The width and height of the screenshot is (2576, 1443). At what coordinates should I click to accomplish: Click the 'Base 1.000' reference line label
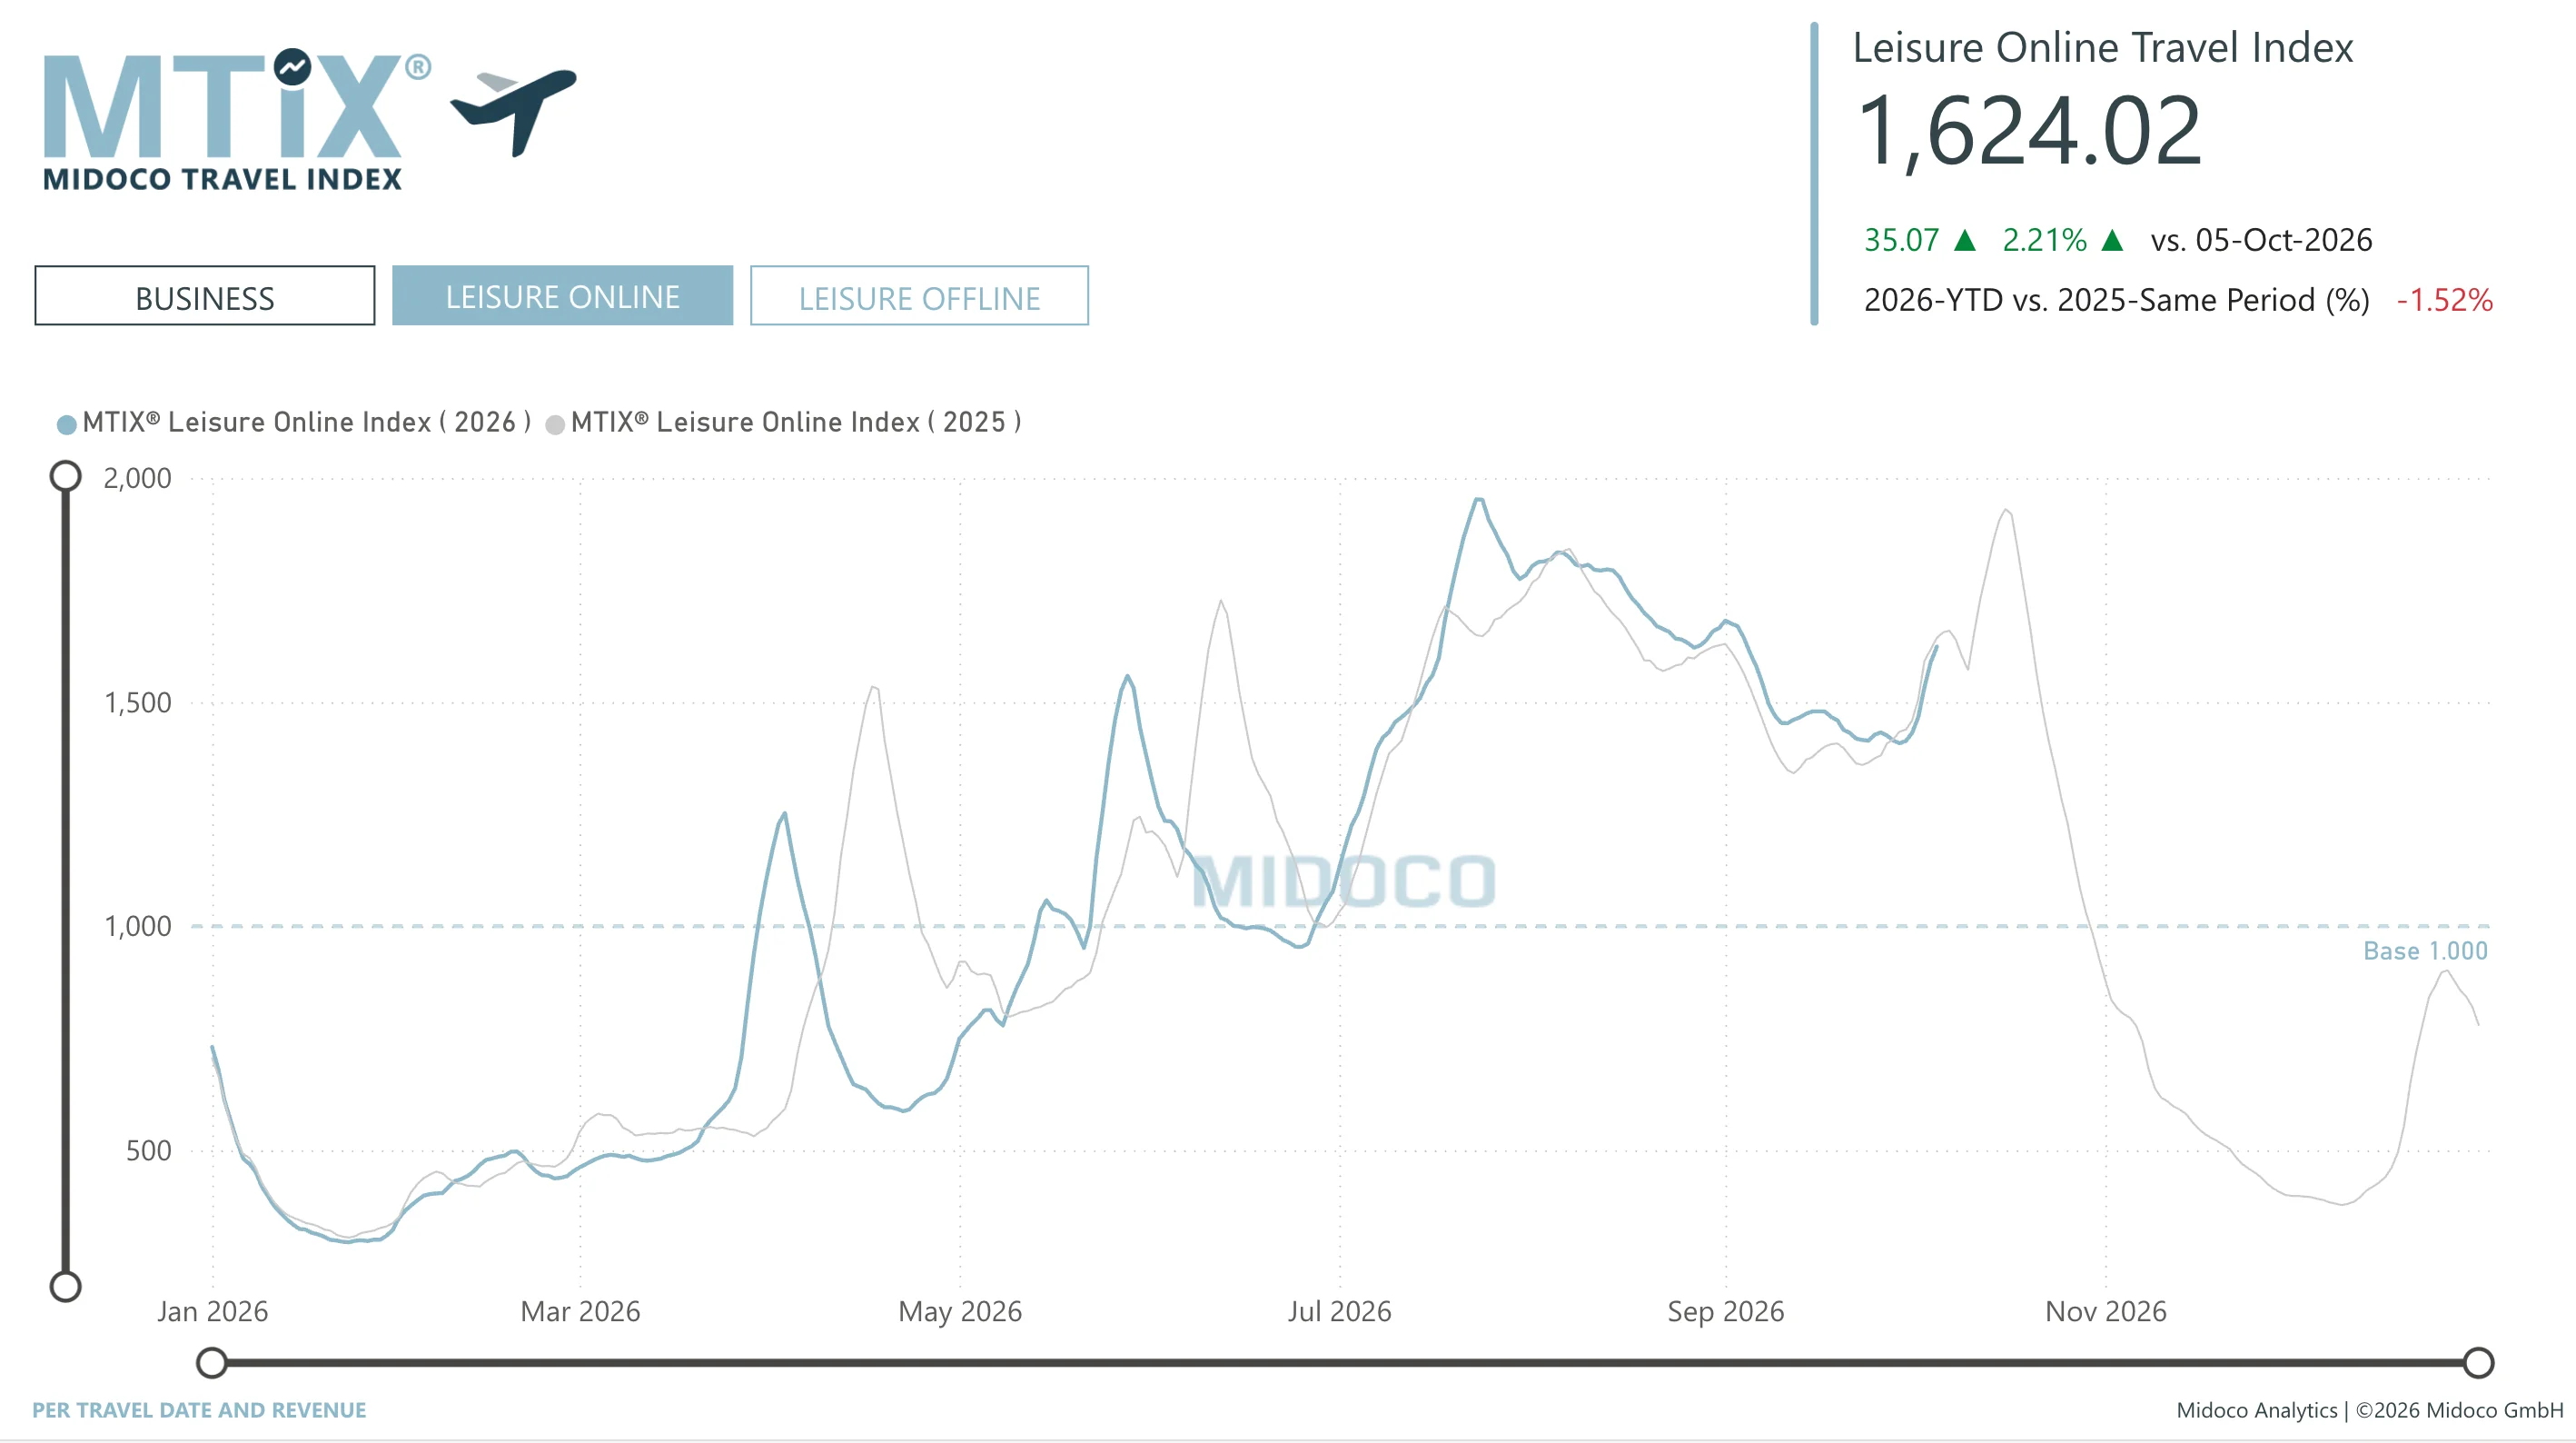pos(2425,950)
